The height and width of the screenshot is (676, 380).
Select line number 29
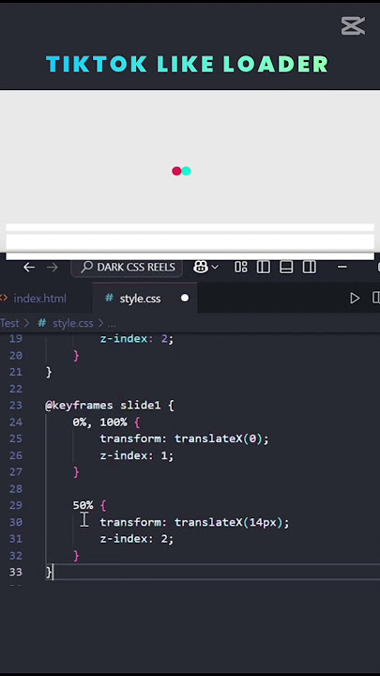(x=16, y=505)
